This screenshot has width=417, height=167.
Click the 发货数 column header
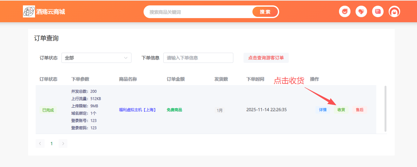[221, 79]
